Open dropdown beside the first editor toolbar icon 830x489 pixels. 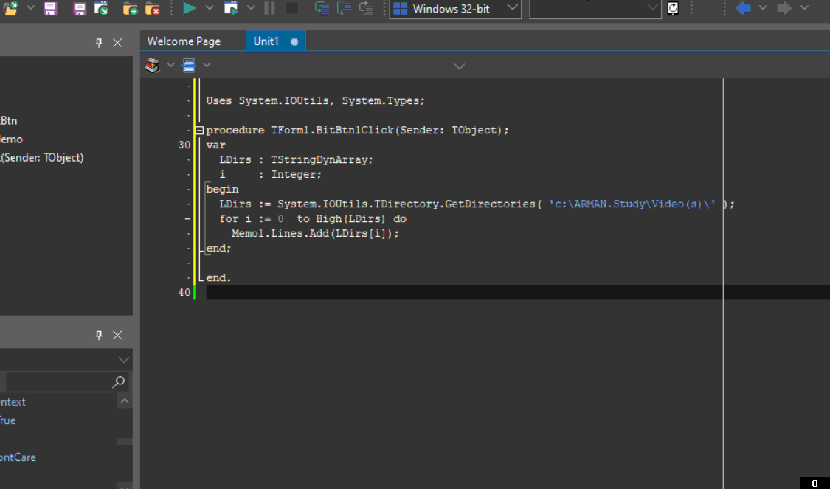pyautogui.click(x=170, y=65)
